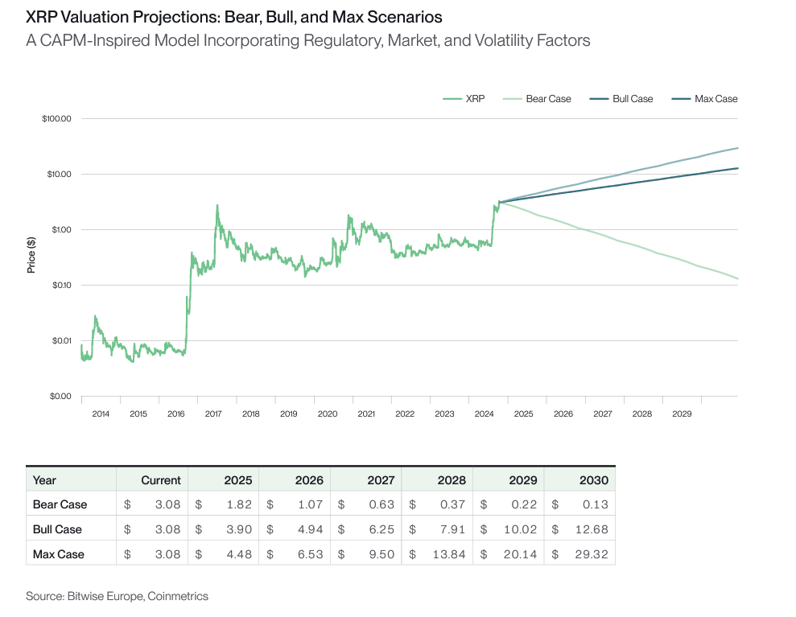
Task: Hide the Bear Case legend series
Action: tap(548, 99)
